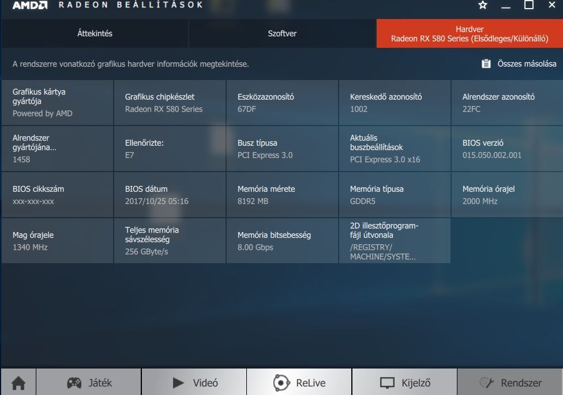This screenshot has height=395, width=563.
Task: Click the AMD logo in title bar
Action: (30, 5)
